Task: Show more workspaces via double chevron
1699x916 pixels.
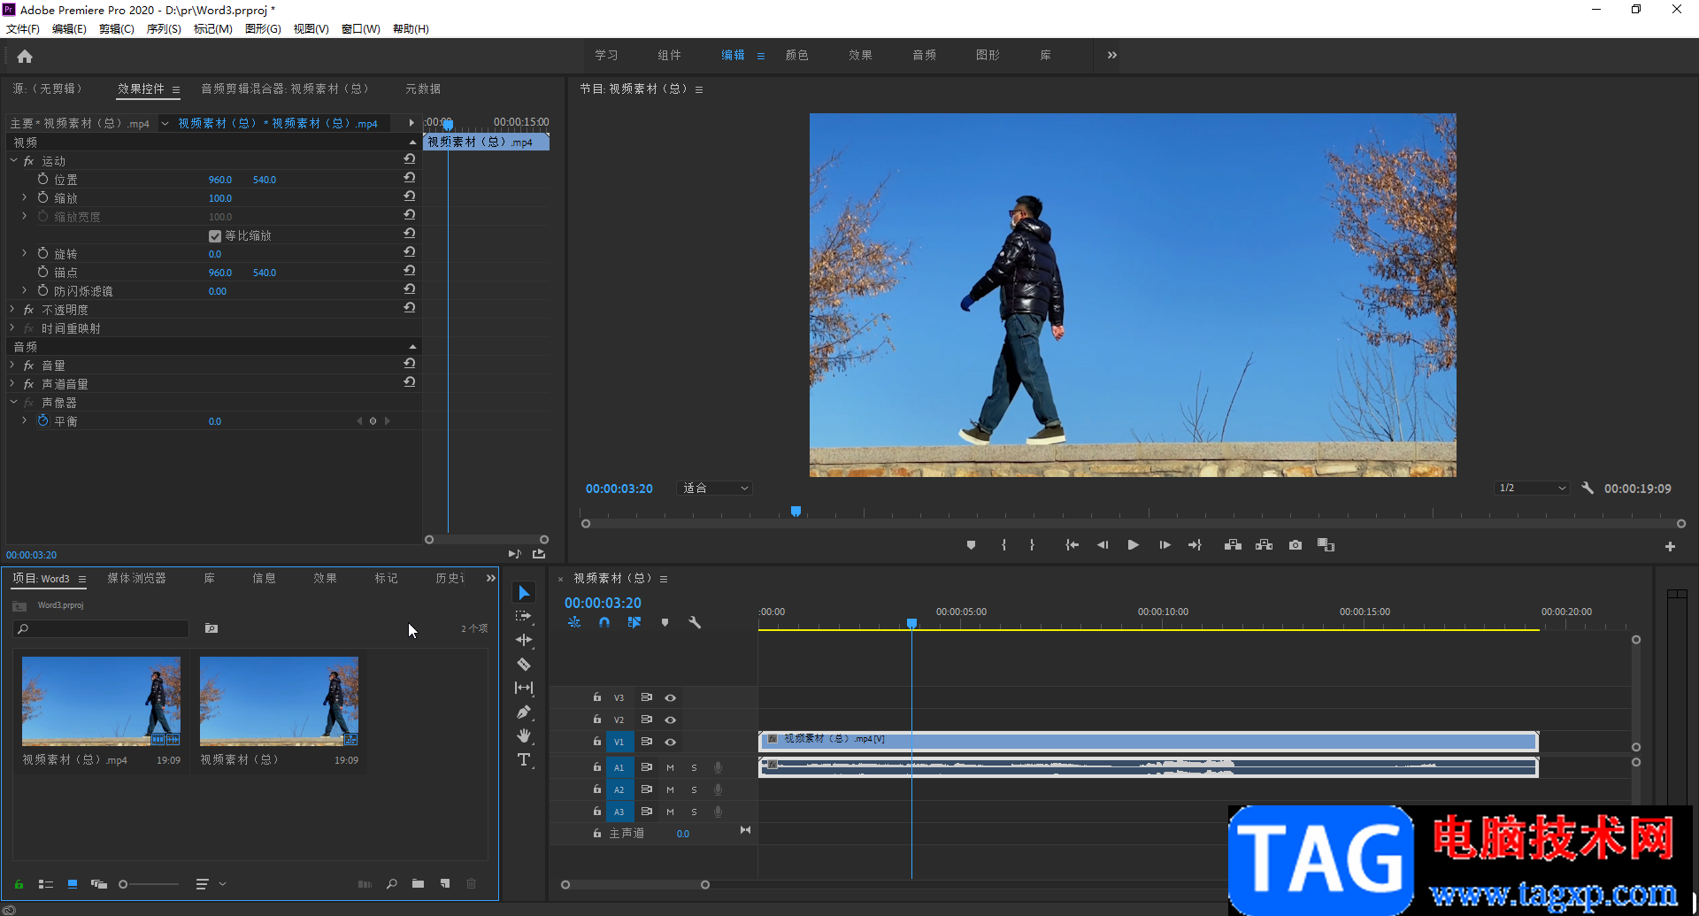Action: tap(1112, 55)
